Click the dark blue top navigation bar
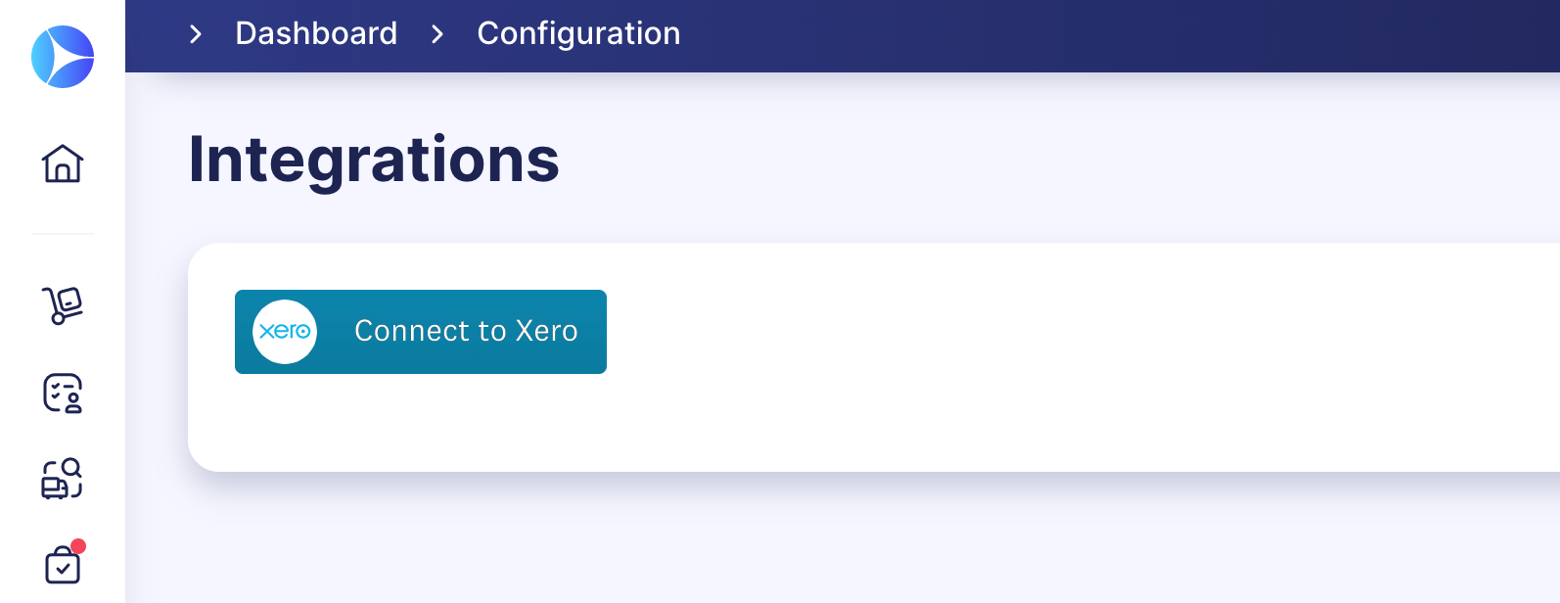The height and width of the screenshot is (603, 1560). (1077, 35)
